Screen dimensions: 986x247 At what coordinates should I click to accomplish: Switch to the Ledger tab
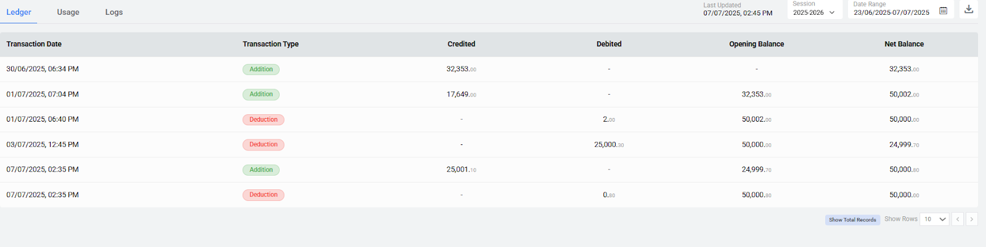point(18,12)
